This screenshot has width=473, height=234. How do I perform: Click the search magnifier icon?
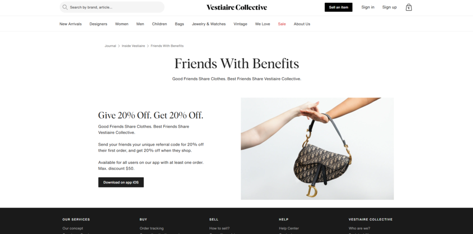tap(65, 7)
